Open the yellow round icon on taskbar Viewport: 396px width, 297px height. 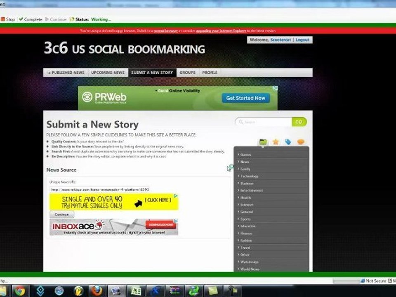click(x=78, y=291)
